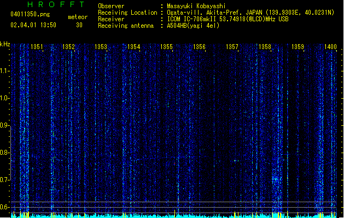
Task: Click the 1357 time marker
Action: click(x=232, y=47)
